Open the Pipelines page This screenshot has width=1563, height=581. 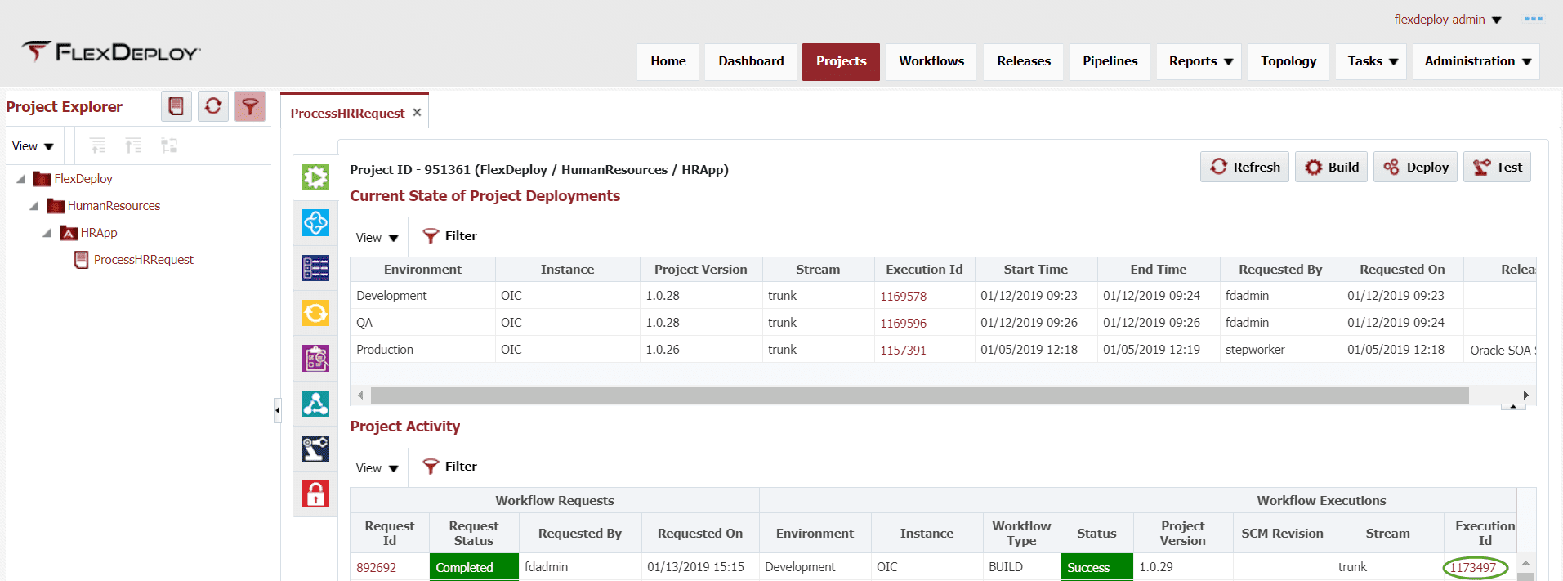click(1110, 61)
